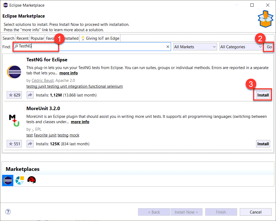Select the Eclipse marketplace icon
This screenshot has height=221, width=276.
click(x=8, y=180)
